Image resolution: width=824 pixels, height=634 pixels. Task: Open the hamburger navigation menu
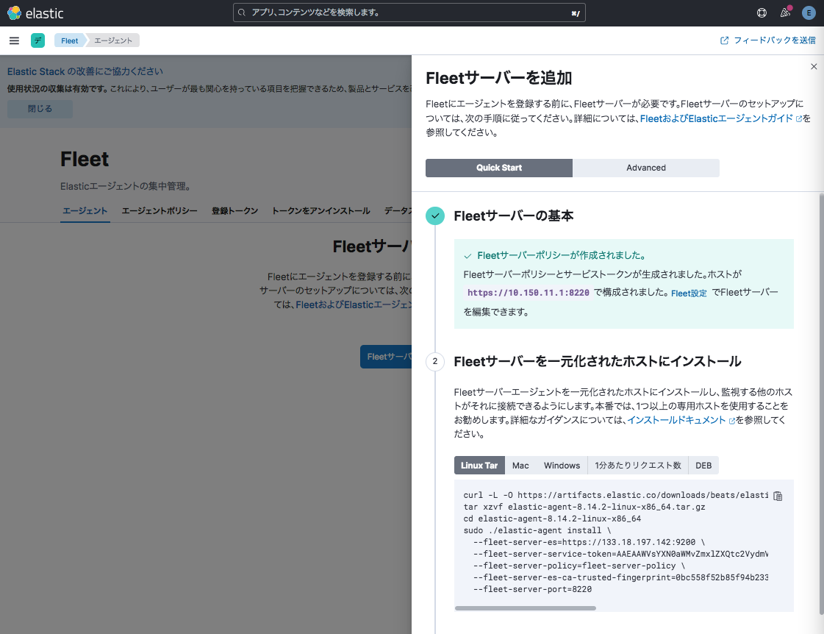tap(14, 40)
